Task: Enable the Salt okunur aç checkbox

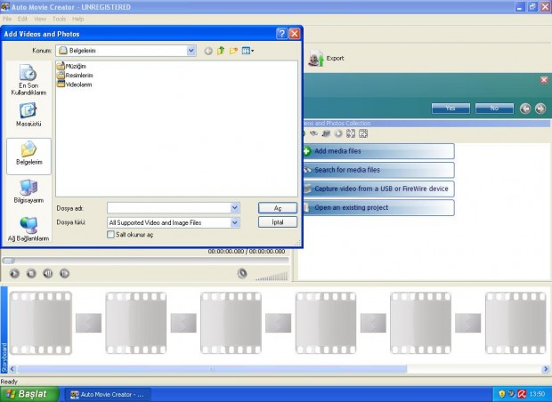Action: 111,234
